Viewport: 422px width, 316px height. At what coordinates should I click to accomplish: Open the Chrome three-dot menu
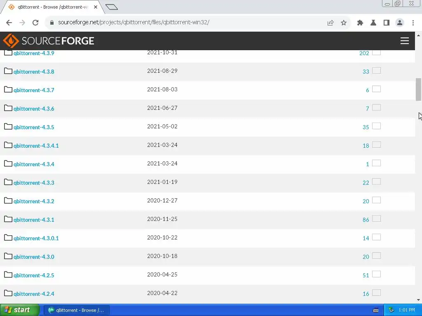click(413, 23)
